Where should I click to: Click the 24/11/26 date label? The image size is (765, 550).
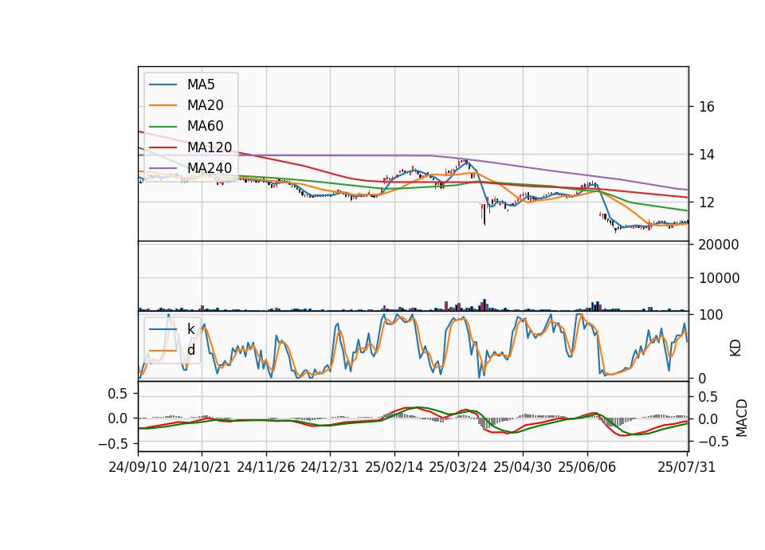click(x=266, y=467)
